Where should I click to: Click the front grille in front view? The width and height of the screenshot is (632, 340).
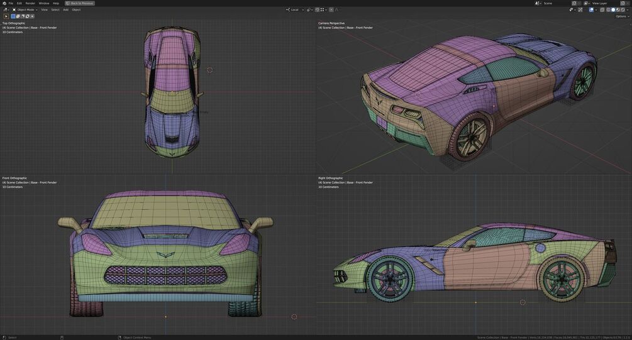pyautogui.click(x=165, y=275)
